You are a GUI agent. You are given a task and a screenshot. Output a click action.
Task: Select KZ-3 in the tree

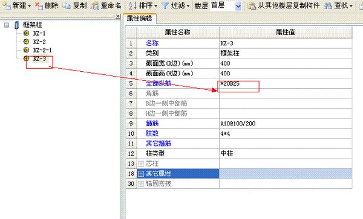[39, 59]
